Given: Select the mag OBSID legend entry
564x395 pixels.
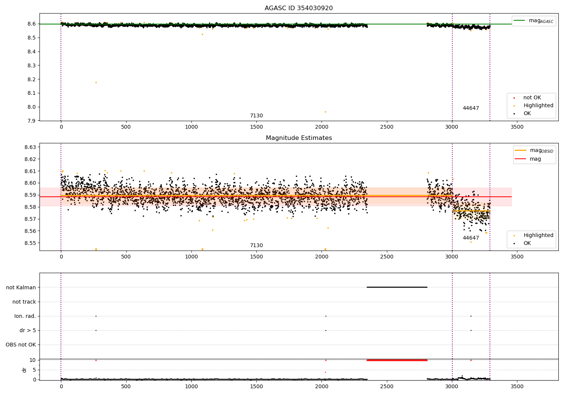Looking at the screenshot, I should [534, 151].
